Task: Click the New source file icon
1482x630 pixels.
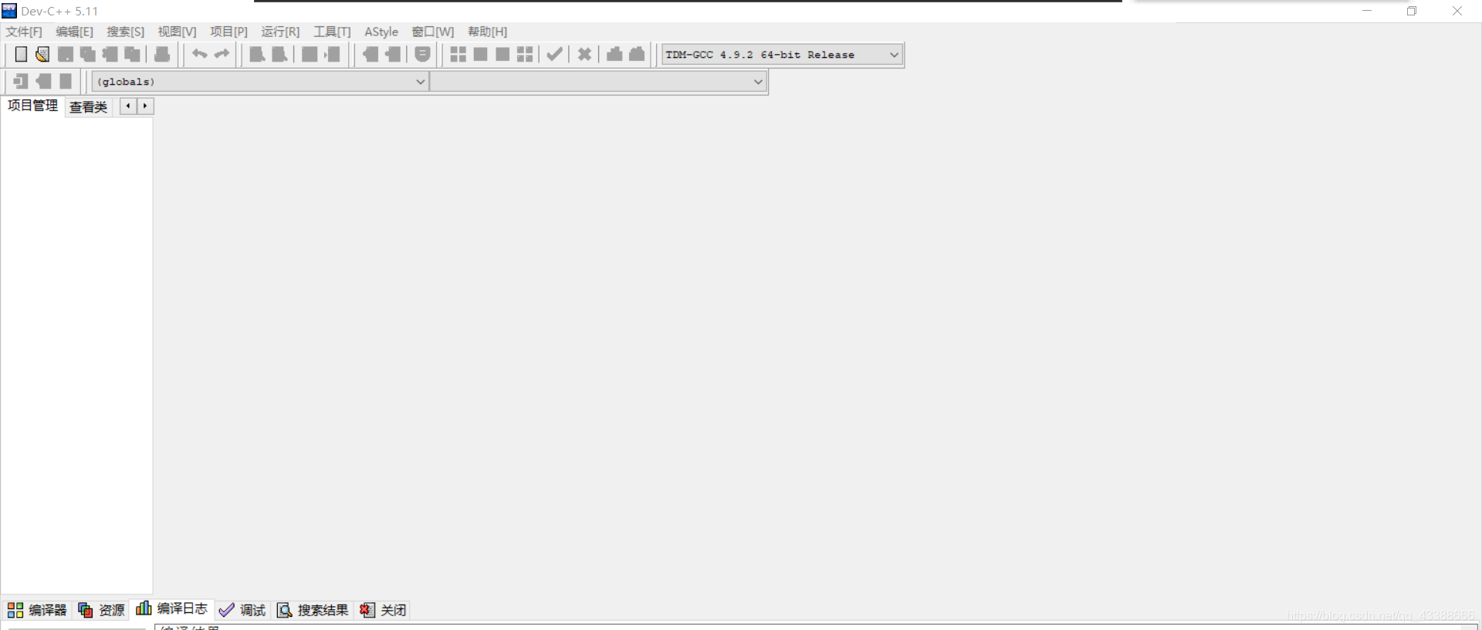Action: [21, 54]
